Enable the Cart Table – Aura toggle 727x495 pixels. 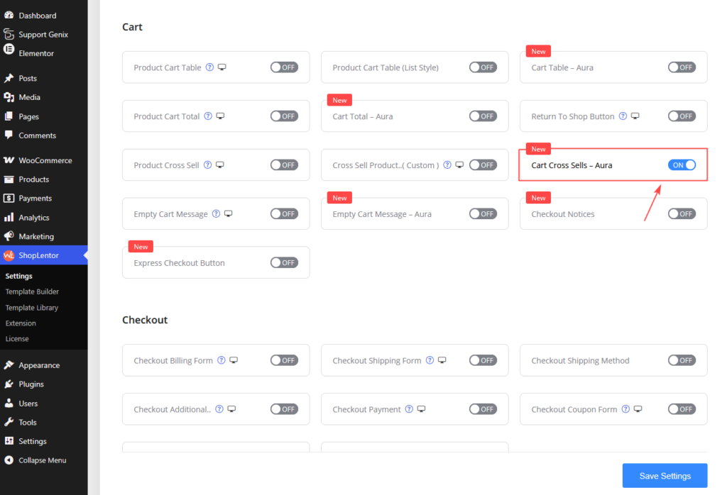682,67
